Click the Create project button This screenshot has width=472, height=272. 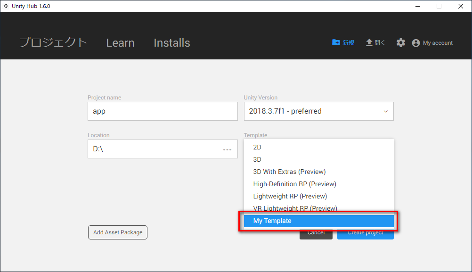pos(366,235)
